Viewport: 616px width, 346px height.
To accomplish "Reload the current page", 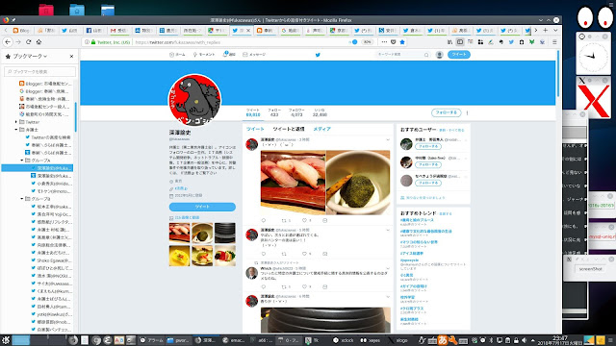I will [28, 42].
